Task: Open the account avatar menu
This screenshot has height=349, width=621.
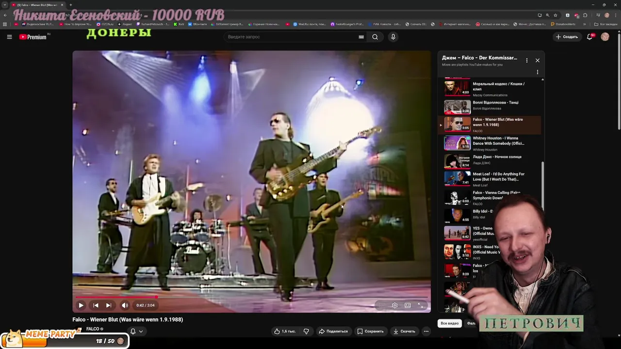Action: coord(605,37)
